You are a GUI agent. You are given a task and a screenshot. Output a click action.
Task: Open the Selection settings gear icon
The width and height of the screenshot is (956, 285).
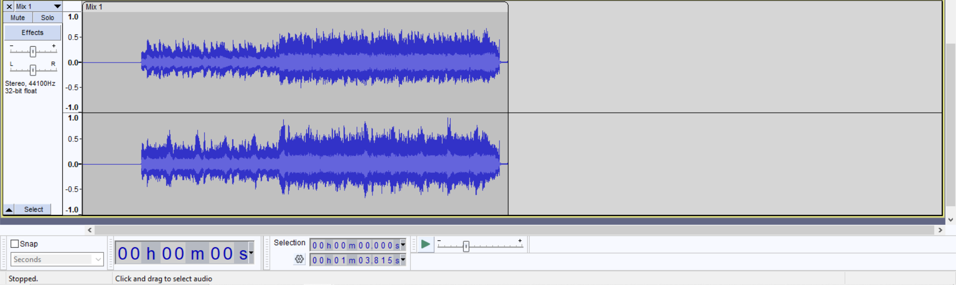[299, 259]
